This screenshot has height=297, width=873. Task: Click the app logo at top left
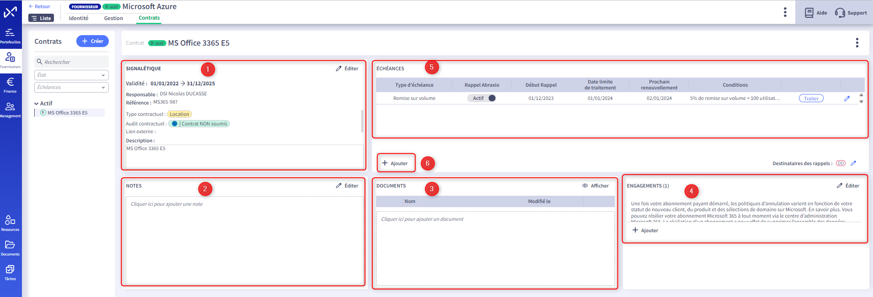point(10,12)
